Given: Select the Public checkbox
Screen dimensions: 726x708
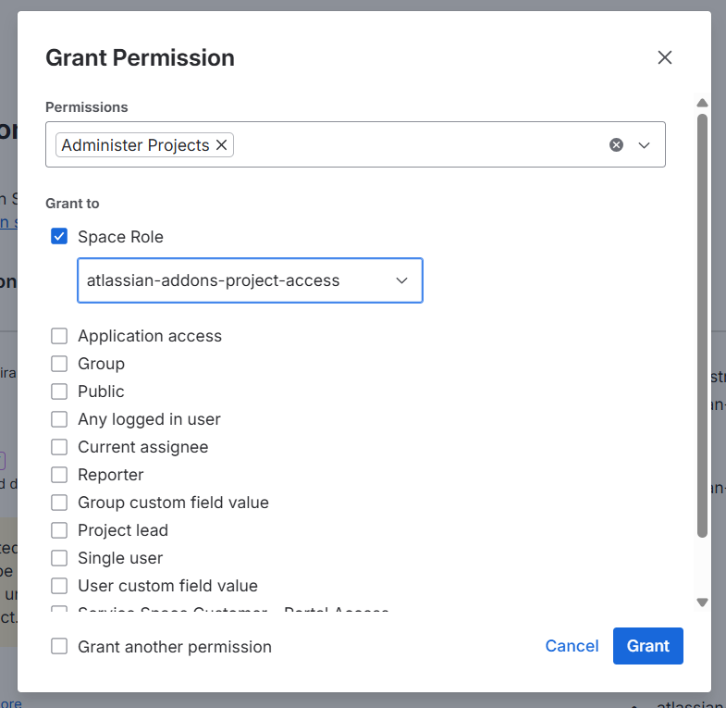Looking at the screenshot, I should (x=59, y=391).
